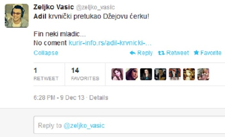This screenshot has width=225, height=137.
Task: Collapse the expanded tweet
Action: point(46,53)
